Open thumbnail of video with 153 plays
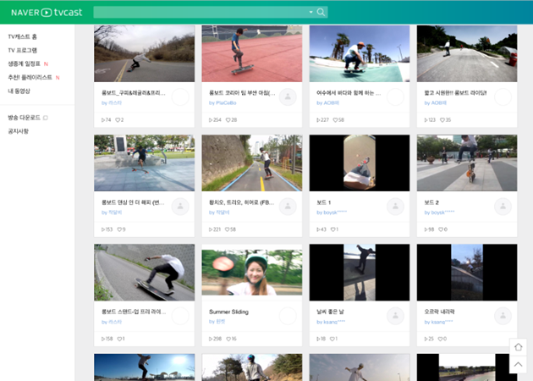Image resolution: width=533 pixels, height=381 pixels. (x=145, y=163)
